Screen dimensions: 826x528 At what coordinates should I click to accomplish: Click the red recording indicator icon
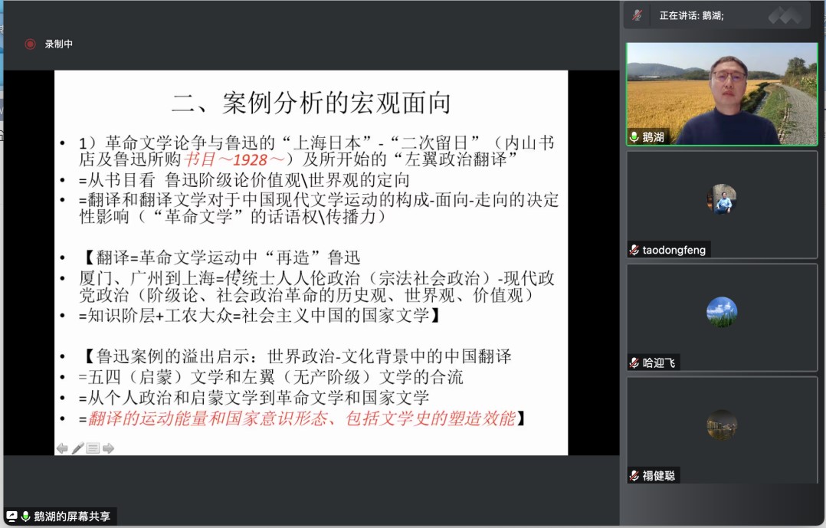30,44
